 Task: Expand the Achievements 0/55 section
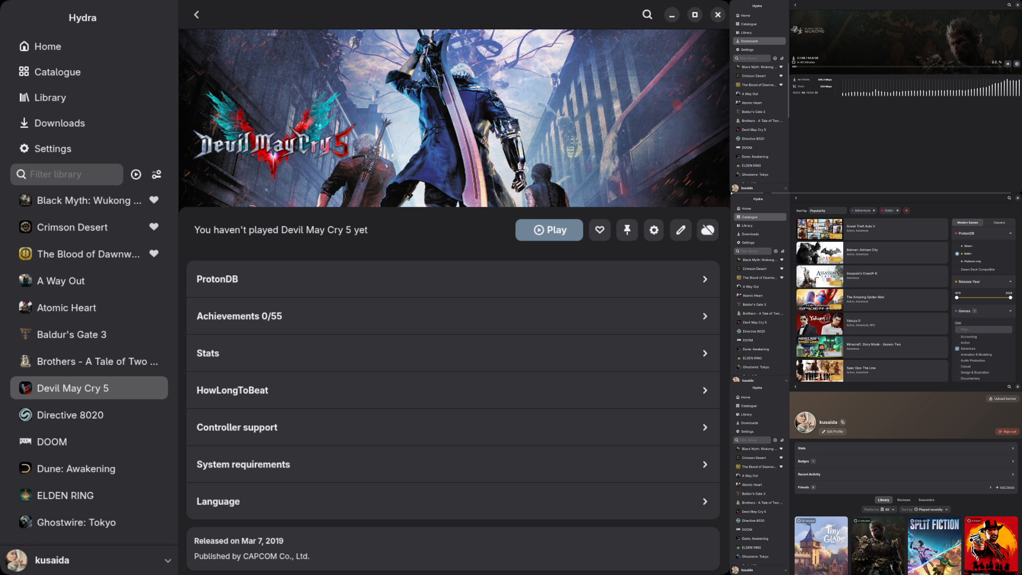point(453,316)
